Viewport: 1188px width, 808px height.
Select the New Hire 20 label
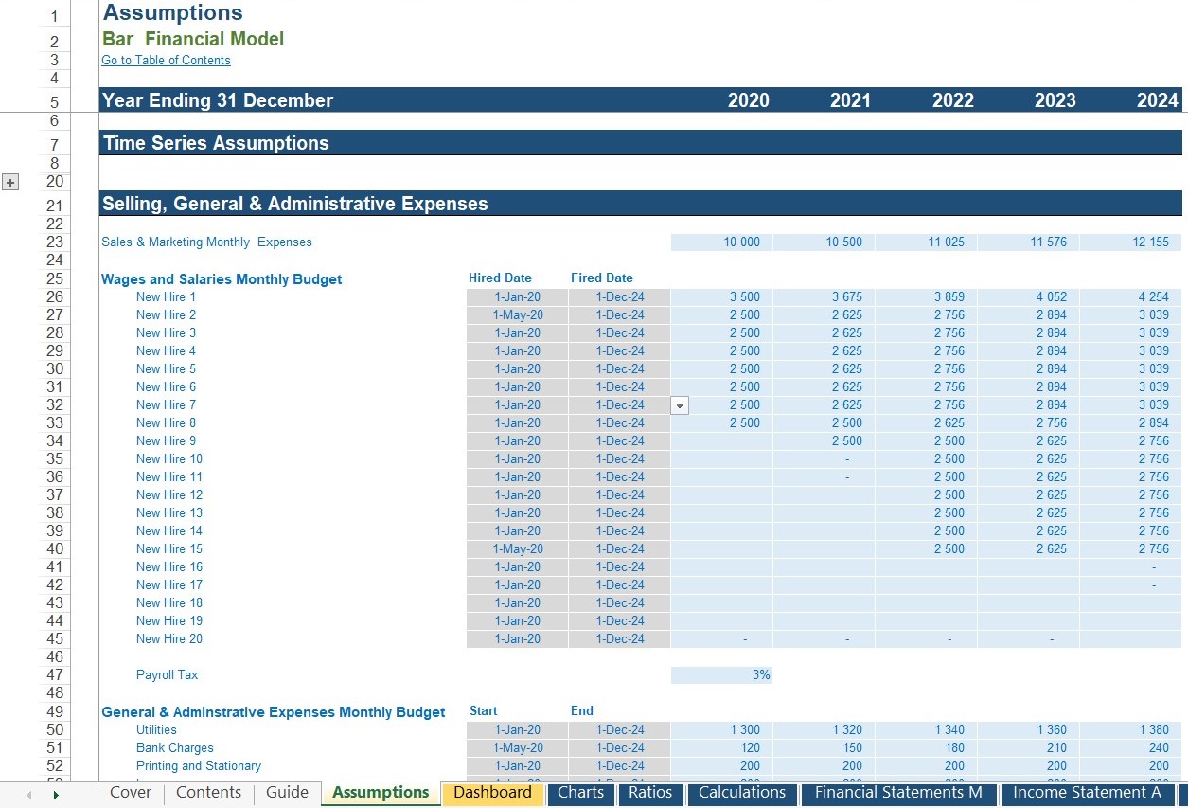[x=168, y=639]
